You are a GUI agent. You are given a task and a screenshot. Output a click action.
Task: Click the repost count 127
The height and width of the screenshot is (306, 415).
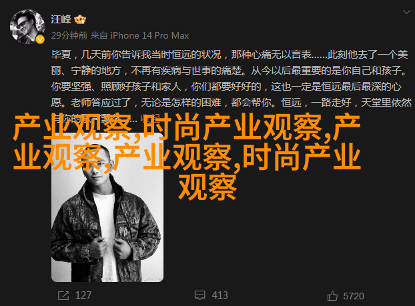pyautogui.click(x=83, y=295)
